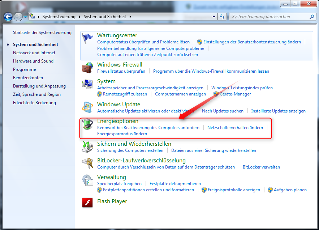Refresh the Control Panel view
This screenshot has width=319, height=230.
click(222, 17)
